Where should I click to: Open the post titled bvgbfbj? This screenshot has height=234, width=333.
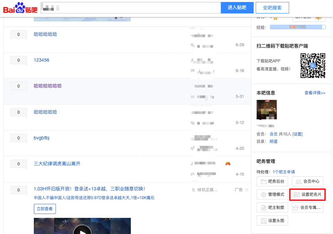pyautogui.click(x=42, y=138)
